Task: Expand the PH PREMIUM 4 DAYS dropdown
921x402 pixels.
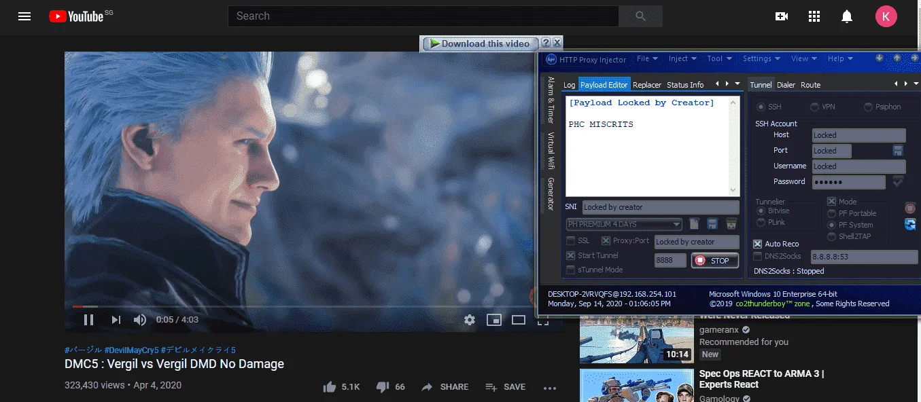Action: (x=624, y=224)
